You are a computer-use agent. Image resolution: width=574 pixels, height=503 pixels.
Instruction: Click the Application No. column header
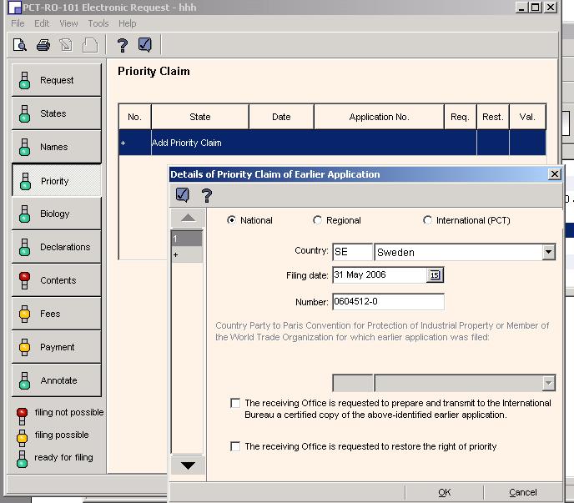[379, 117]
